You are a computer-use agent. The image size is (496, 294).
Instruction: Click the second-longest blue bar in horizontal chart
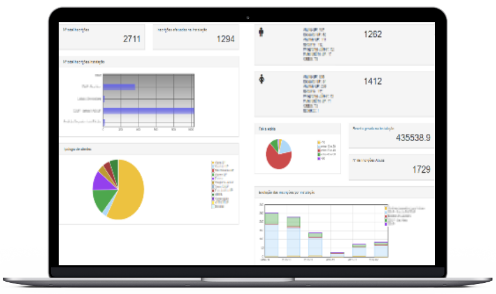(120, 87)
